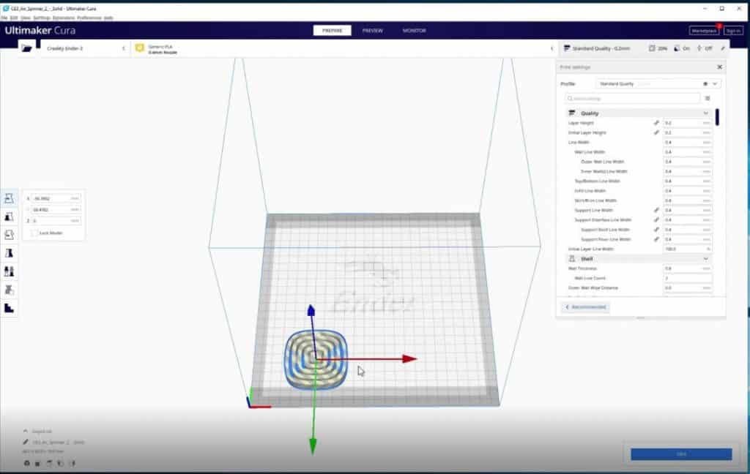
Task: Open the setting visibility hamburger menu
Action: click(x=708, y=99)
